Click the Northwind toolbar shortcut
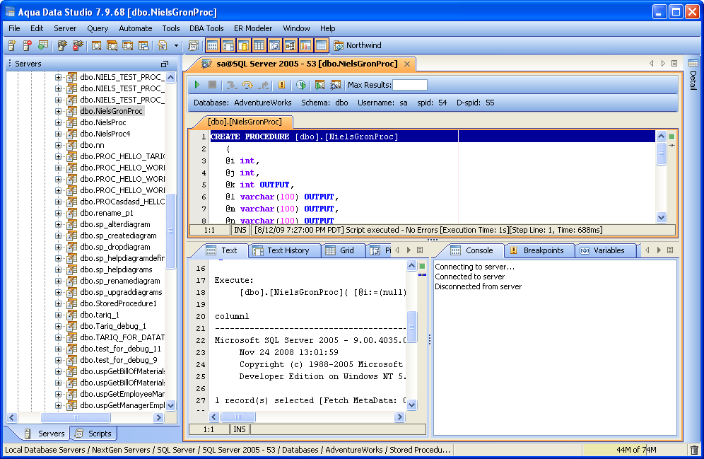Screen dimensions: 704x459 358,46
